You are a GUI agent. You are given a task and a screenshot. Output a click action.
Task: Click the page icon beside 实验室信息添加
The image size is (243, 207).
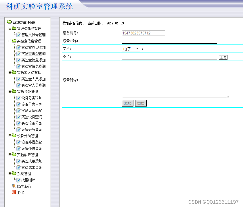[18, 60]
